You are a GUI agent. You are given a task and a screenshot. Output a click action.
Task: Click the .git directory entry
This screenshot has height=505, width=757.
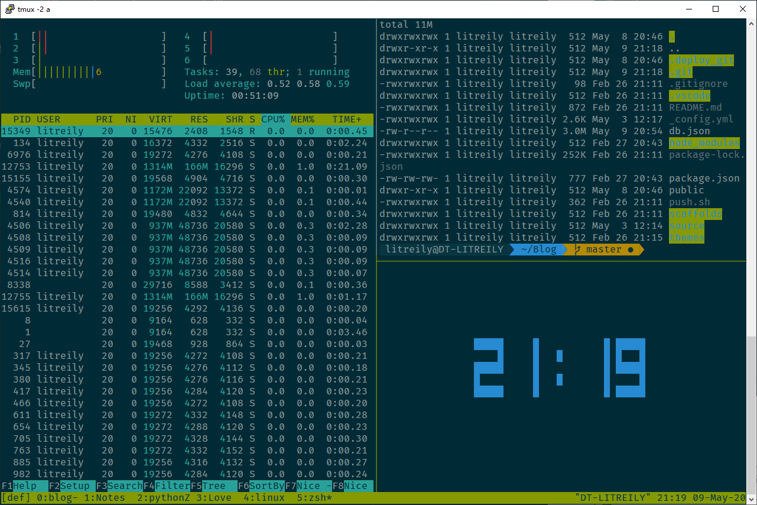(681, 72)
